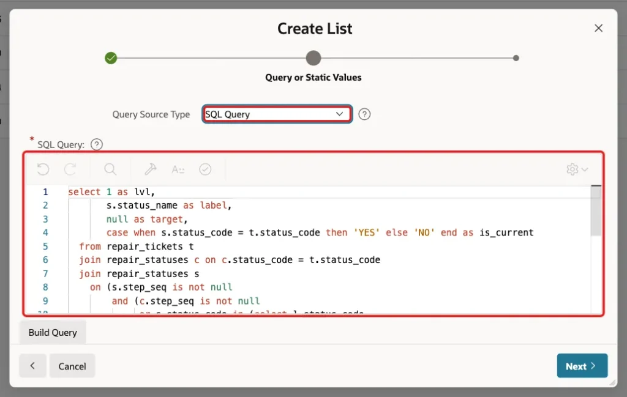Expand the Query Source Type dropdown
627x397 pixels.
click(x=277, y=114)
